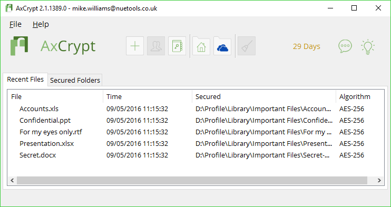Screen dimensions: 391x207
Task: Select the Presentation.xlsx file
Action: coord(46,144)
